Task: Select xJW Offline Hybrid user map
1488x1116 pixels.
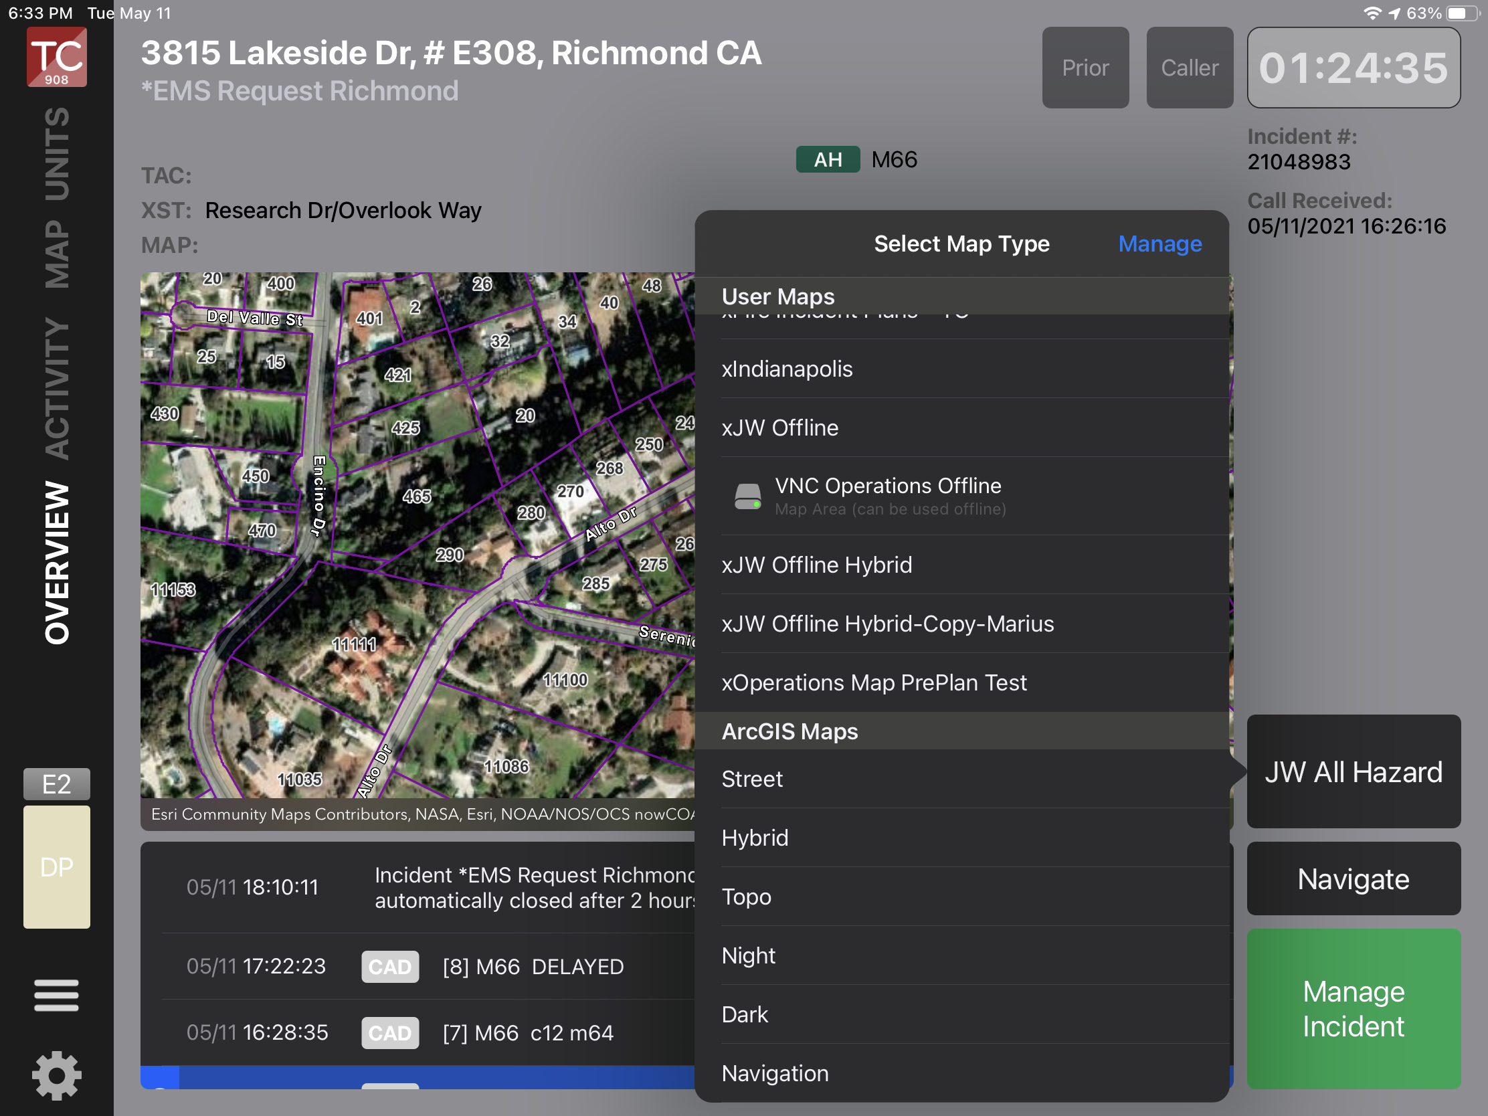Action: point(817,565)
